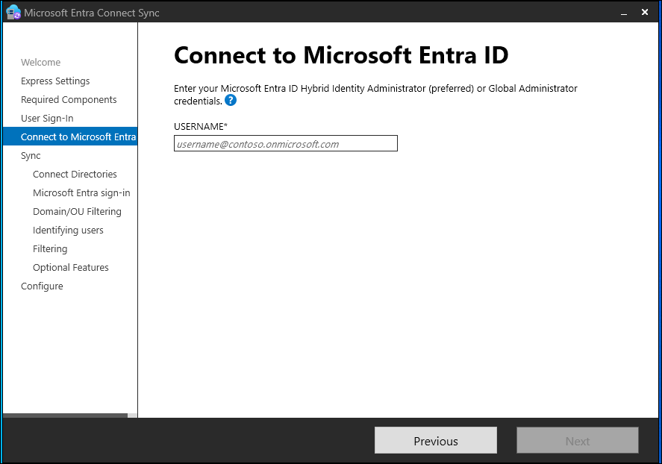This screenshot has width=662, height=464.
Task: Click the sidebar horizontal scrollbar
Action: (x=66, y=416)
